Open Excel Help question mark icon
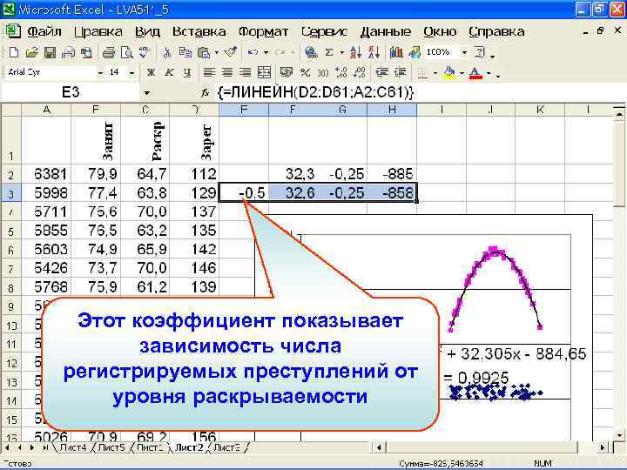 point(479,52)
